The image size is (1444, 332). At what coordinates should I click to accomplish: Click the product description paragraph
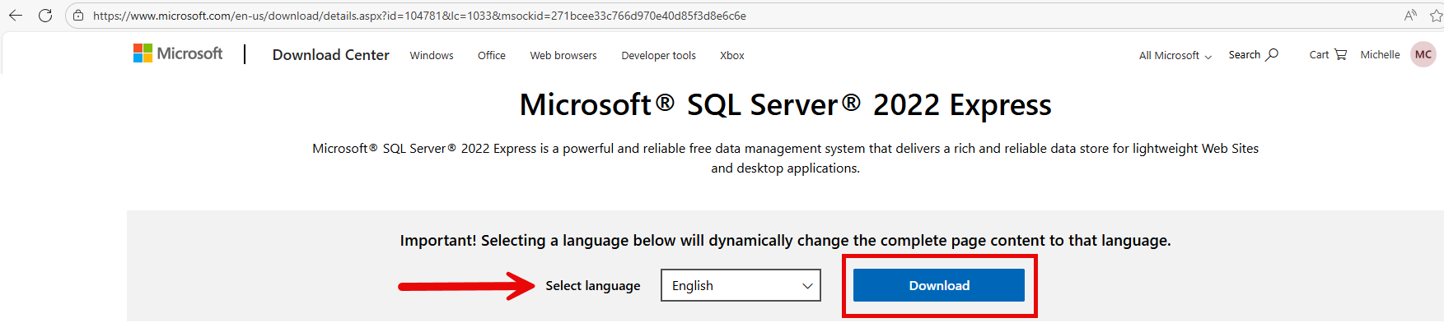(x=785, y=158)
